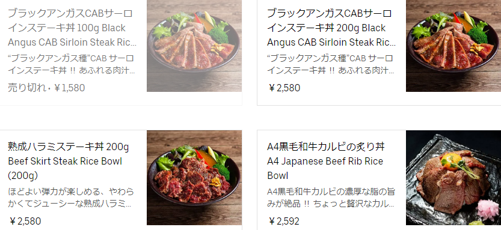
Task: Click the 200g sirloin bowl description text
Action: point(331,64)
